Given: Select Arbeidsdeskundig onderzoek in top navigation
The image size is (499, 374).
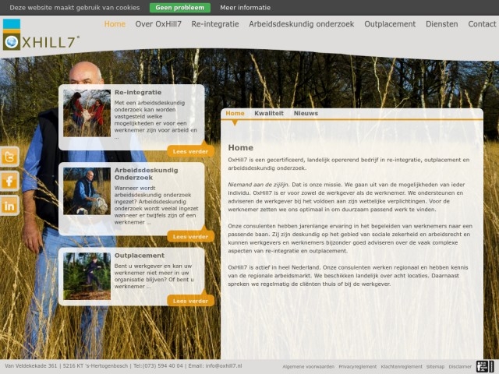Looking at the screenshot, I should click(301, 24).
